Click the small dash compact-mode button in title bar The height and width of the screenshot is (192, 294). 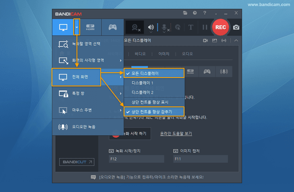[216, 14]
